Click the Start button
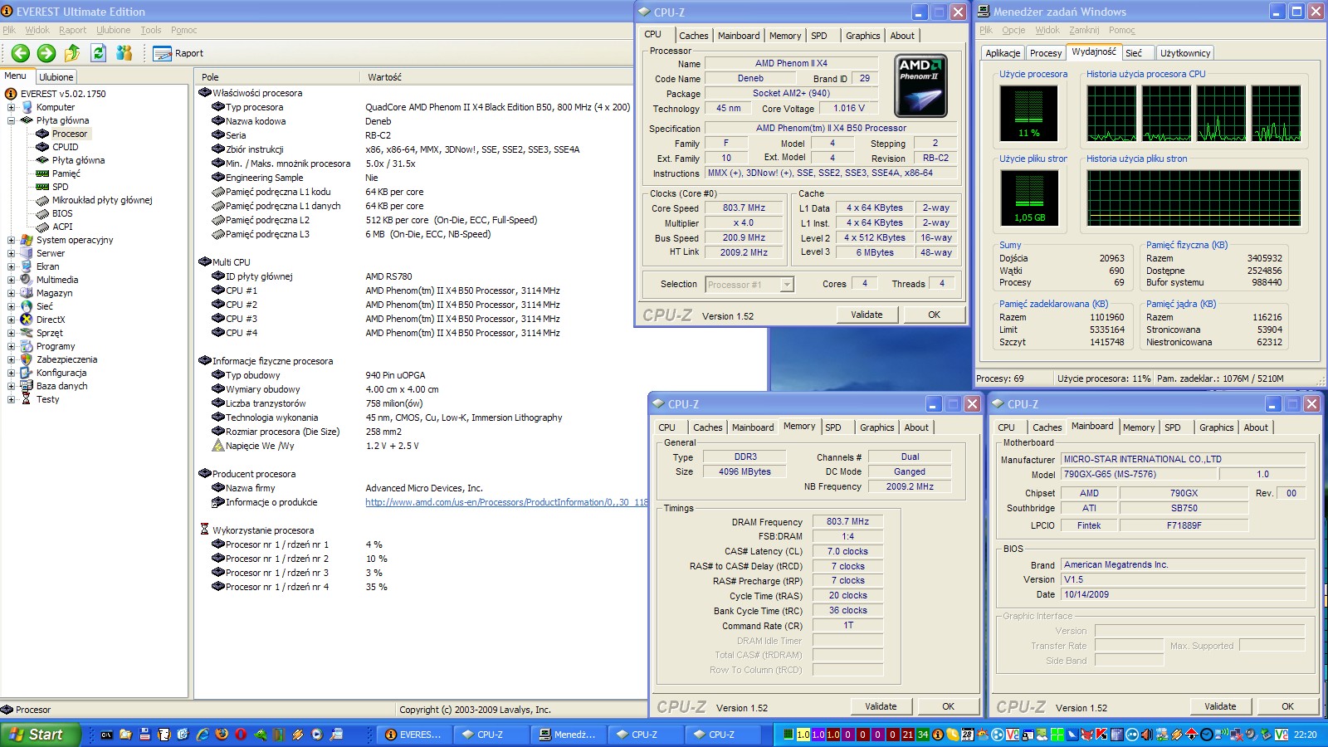 tap(40, 735)
